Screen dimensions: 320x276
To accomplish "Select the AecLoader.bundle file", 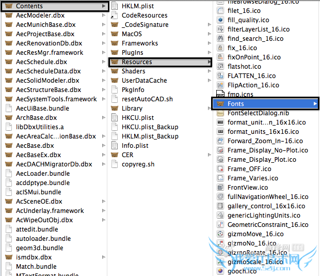I will 43,174.
